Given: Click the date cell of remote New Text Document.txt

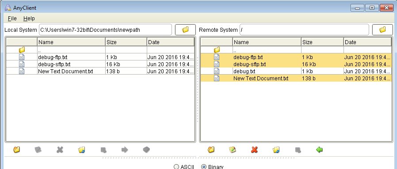Looking at the screenshot, I should click(x=368, y=78).
